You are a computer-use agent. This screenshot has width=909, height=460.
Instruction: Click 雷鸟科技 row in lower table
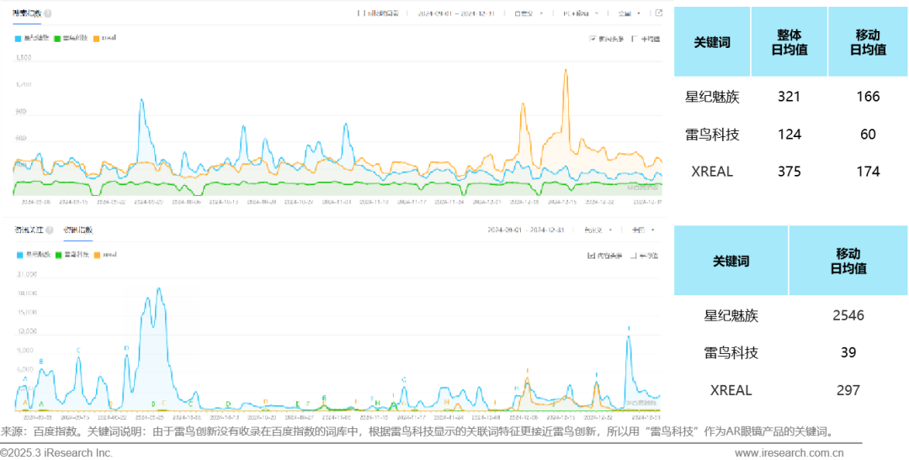[790, 353]
